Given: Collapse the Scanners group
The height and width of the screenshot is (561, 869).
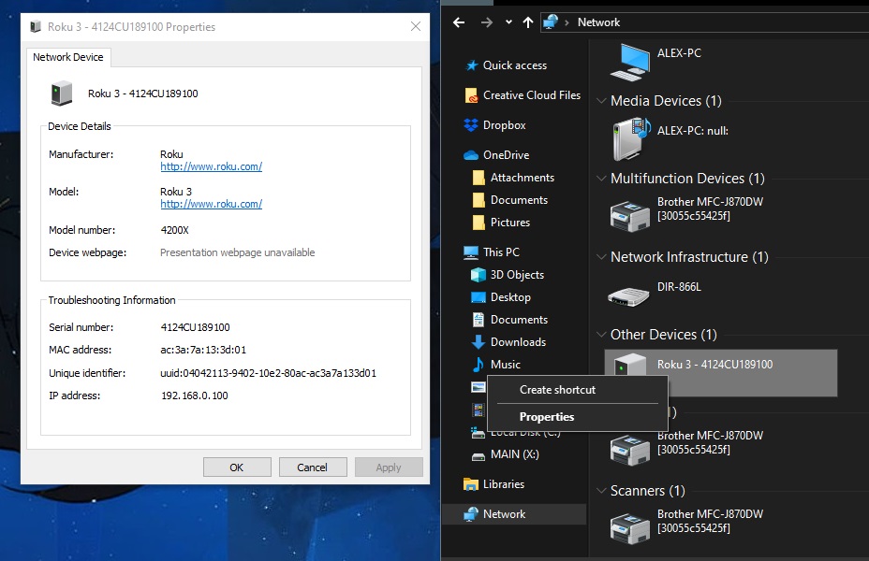Looking at the screenshot, I should pyautogui.click(x=601, y=491).
